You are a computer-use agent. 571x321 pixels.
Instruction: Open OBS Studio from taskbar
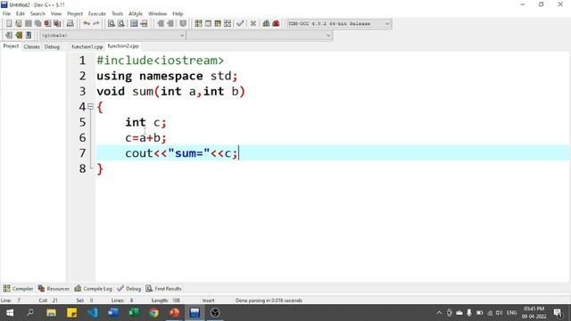[x=215, y=313]
